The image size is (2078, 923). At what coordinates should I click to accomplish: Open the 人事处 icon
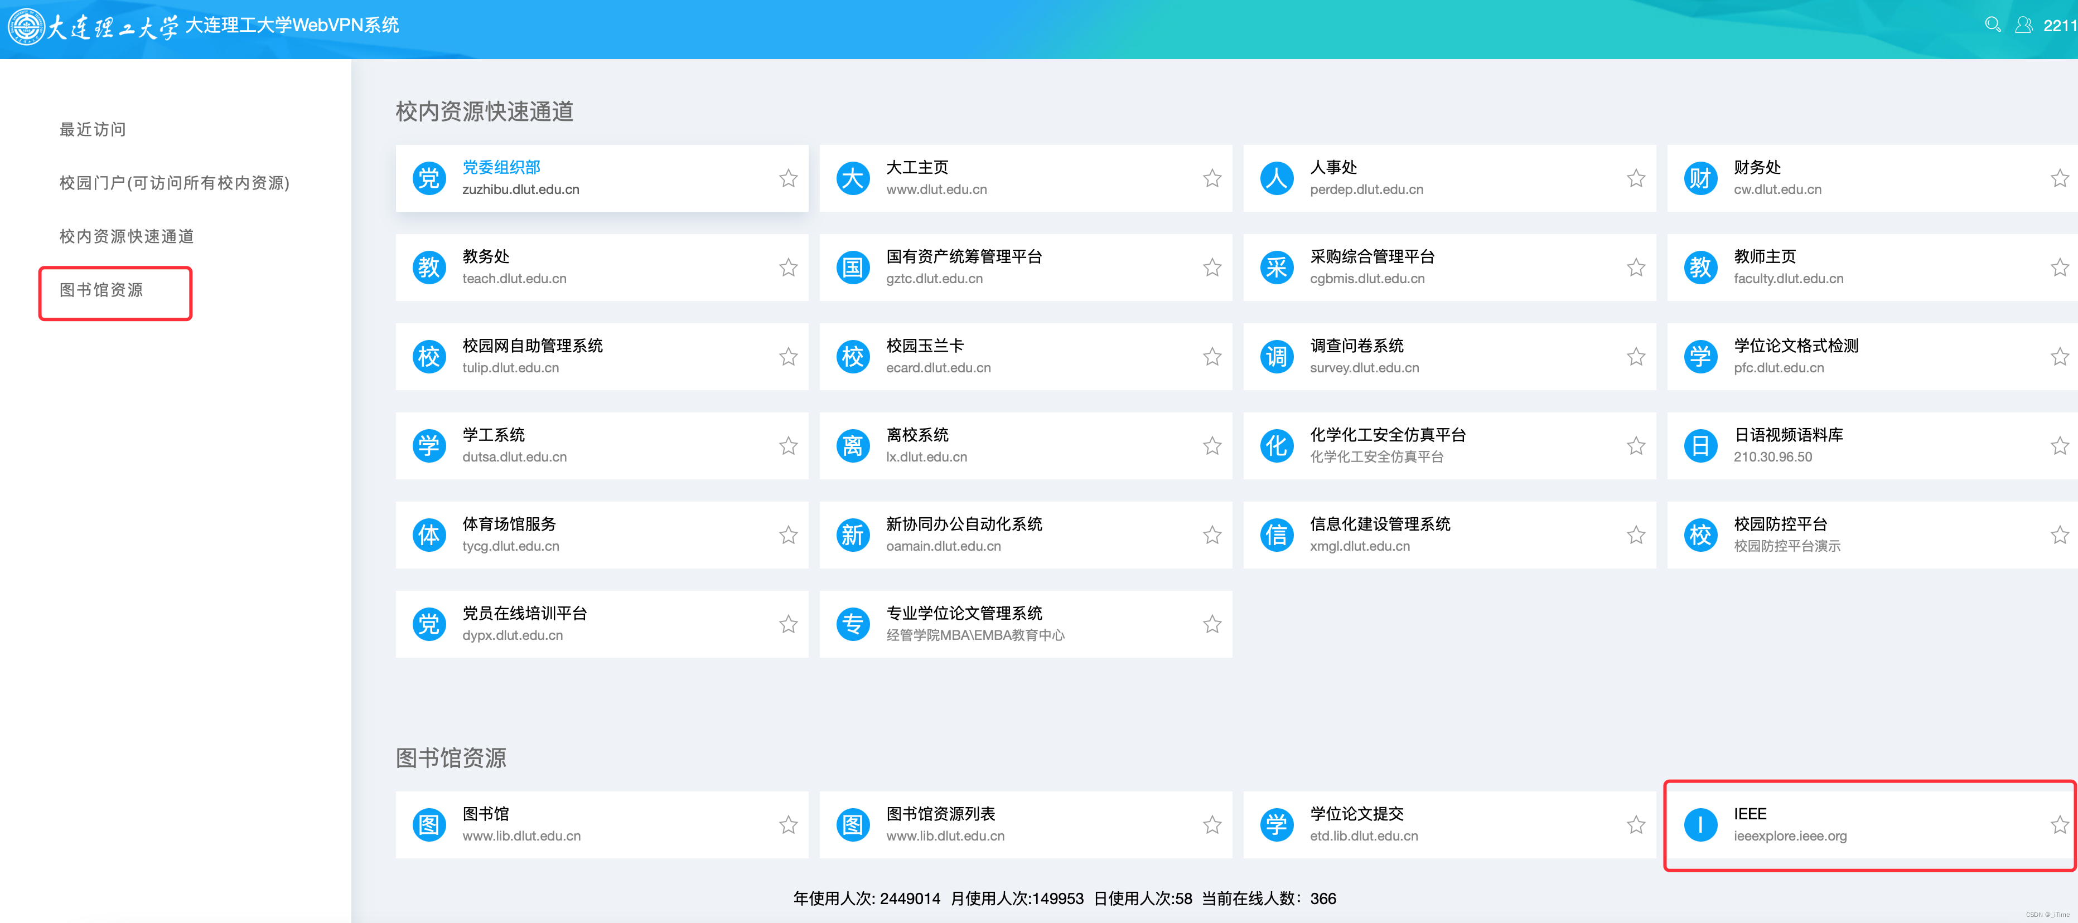[x=1277, y=178]
